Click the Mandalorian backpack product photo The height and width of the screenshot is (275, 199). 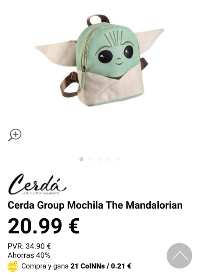(x=99, y=61)
